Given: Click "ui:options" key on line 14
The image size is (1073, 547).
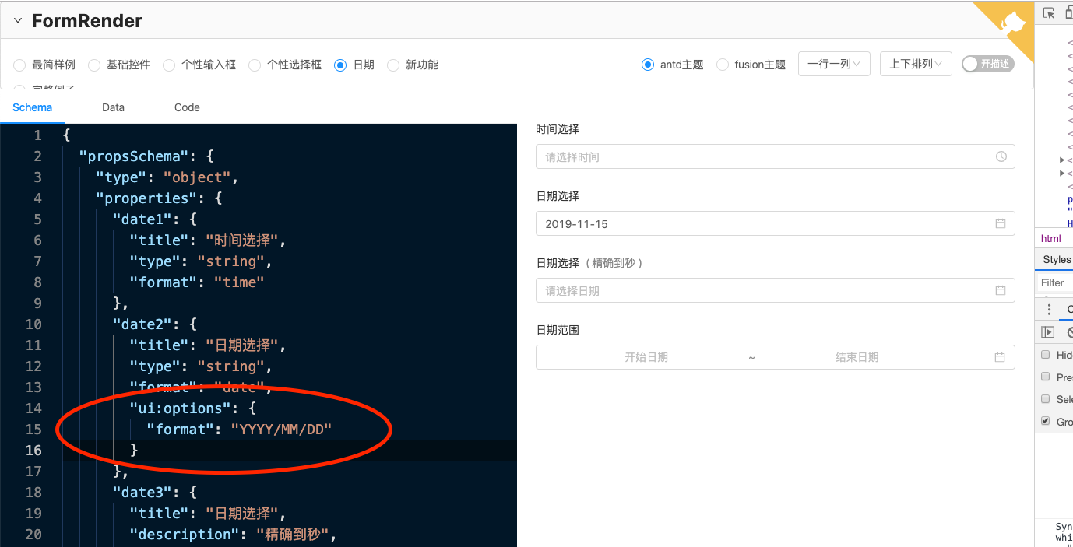Looking at the screenshot, I should (180, 408).
